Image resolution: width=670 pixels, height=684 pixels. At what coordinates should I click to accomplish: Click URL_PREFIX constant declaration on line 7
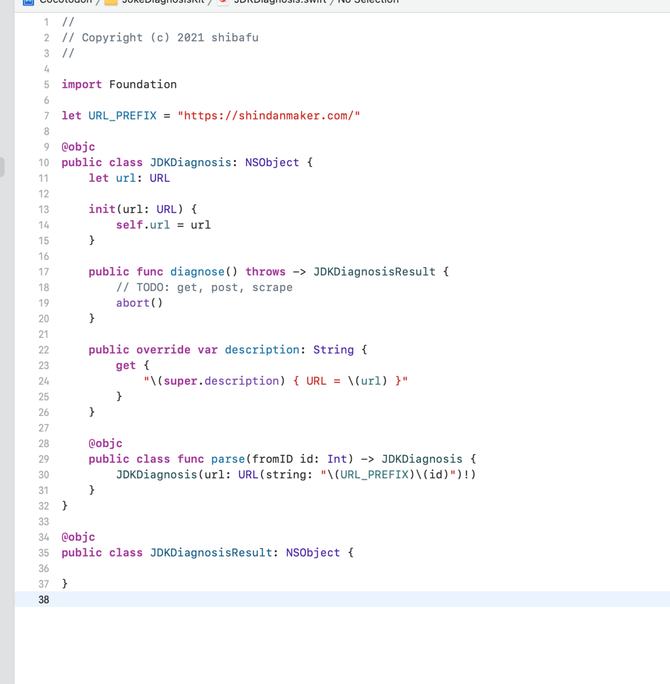122,116
